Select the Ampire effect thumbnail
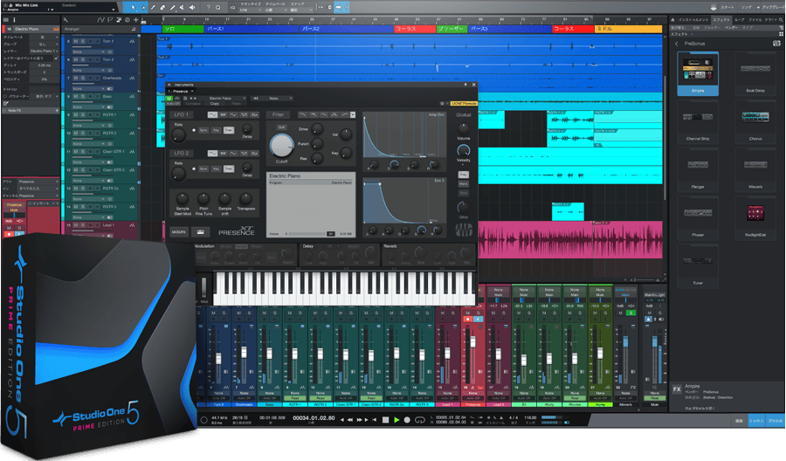The height and width of the screenshot is (461, 786). (698, 73)
